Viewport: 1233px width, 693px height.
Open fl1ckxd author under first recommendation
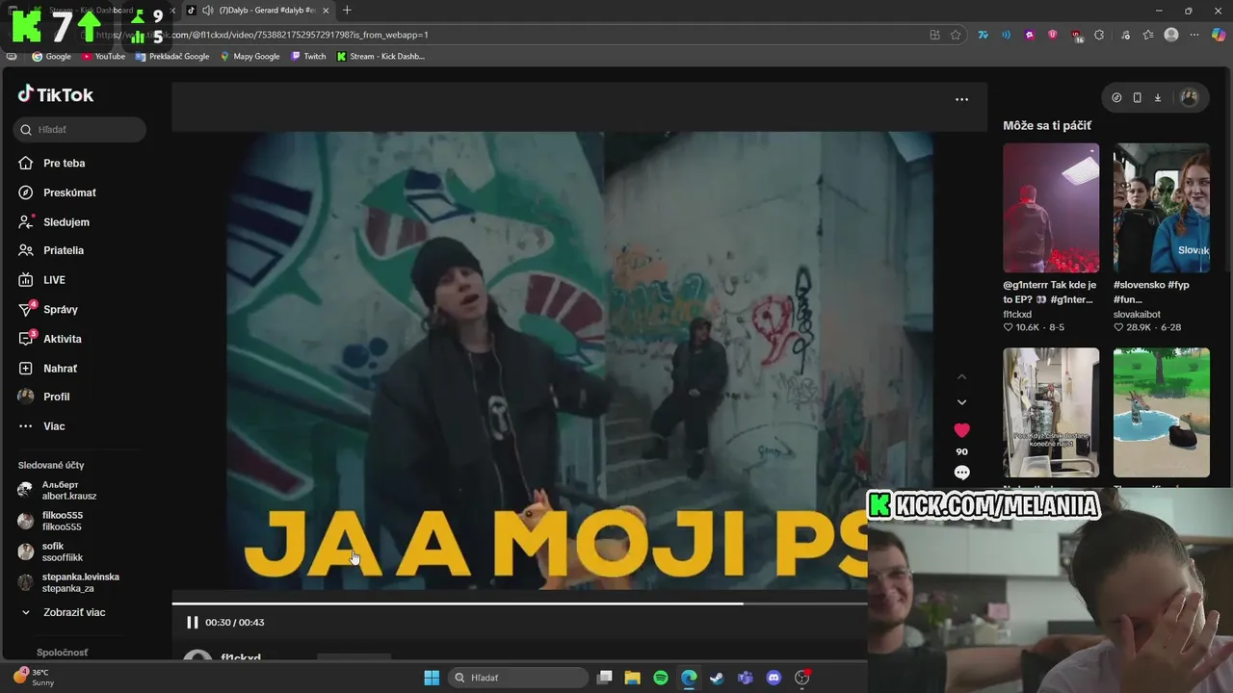coord(1017,314)
